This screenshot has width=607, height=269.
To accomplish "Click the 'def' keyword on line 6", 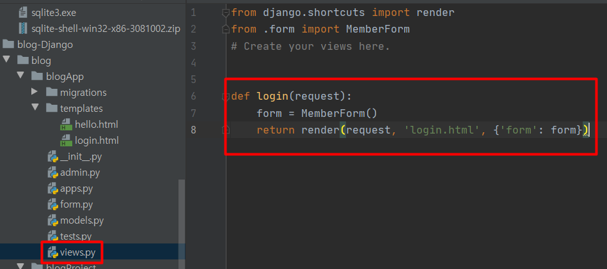I will click(x=240, y=96).
